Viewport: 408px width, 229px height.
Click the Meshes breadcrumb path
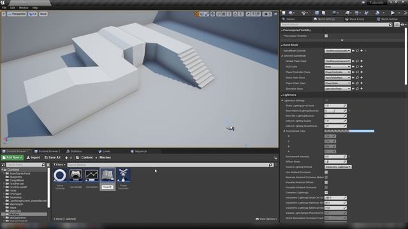[x=105, y=158]
